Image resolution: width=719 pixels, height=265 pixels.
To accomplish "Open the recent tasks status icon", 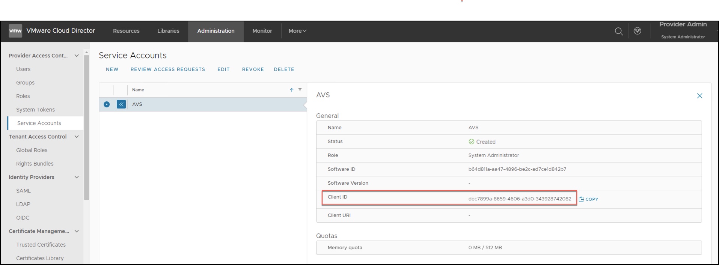I will tap(637, 31).
